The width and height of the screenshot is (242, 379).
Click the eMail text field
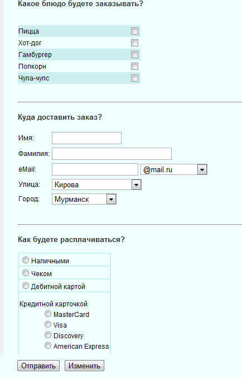tap(95, 169)
